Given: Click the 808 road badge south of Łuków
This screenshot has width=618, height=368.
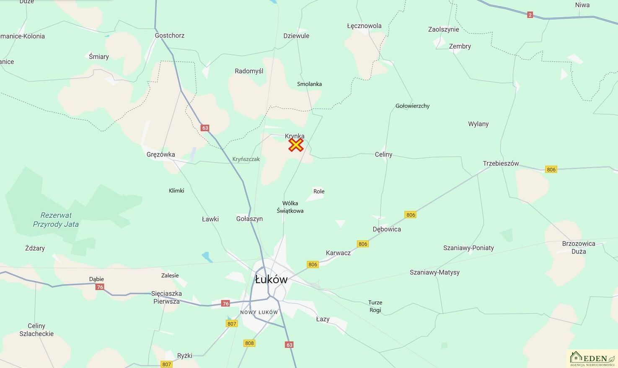Looking at the screenshot, I should 249,343.
